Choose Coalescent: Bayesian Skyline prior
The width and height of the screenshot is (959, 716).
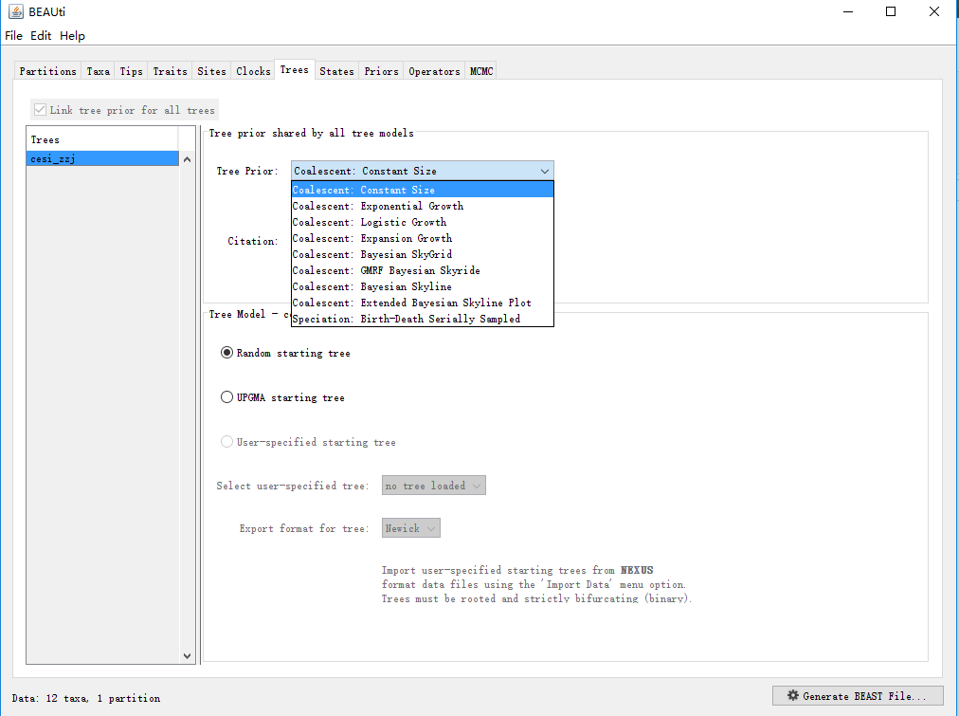pos(422,286)
